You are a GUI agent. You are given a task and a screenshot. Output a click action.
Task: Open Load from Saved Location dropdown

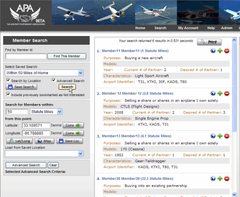click(x=44, y=154)
